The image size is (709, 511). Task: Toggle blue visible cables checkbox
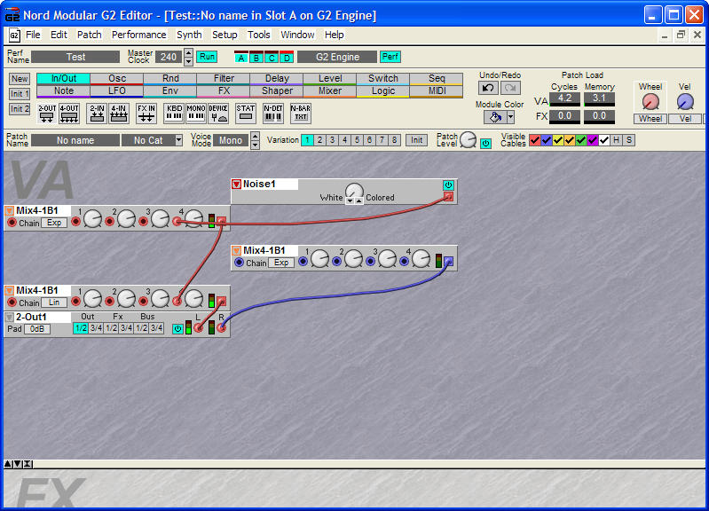pos(547,140)
